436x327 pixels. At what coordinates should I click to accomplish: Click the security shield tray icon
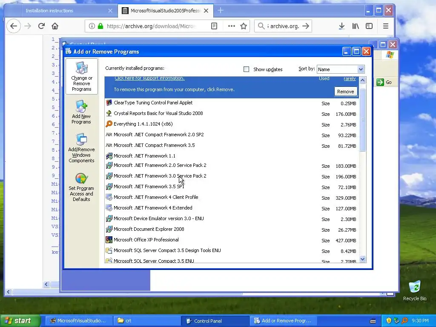click(389, 321)
